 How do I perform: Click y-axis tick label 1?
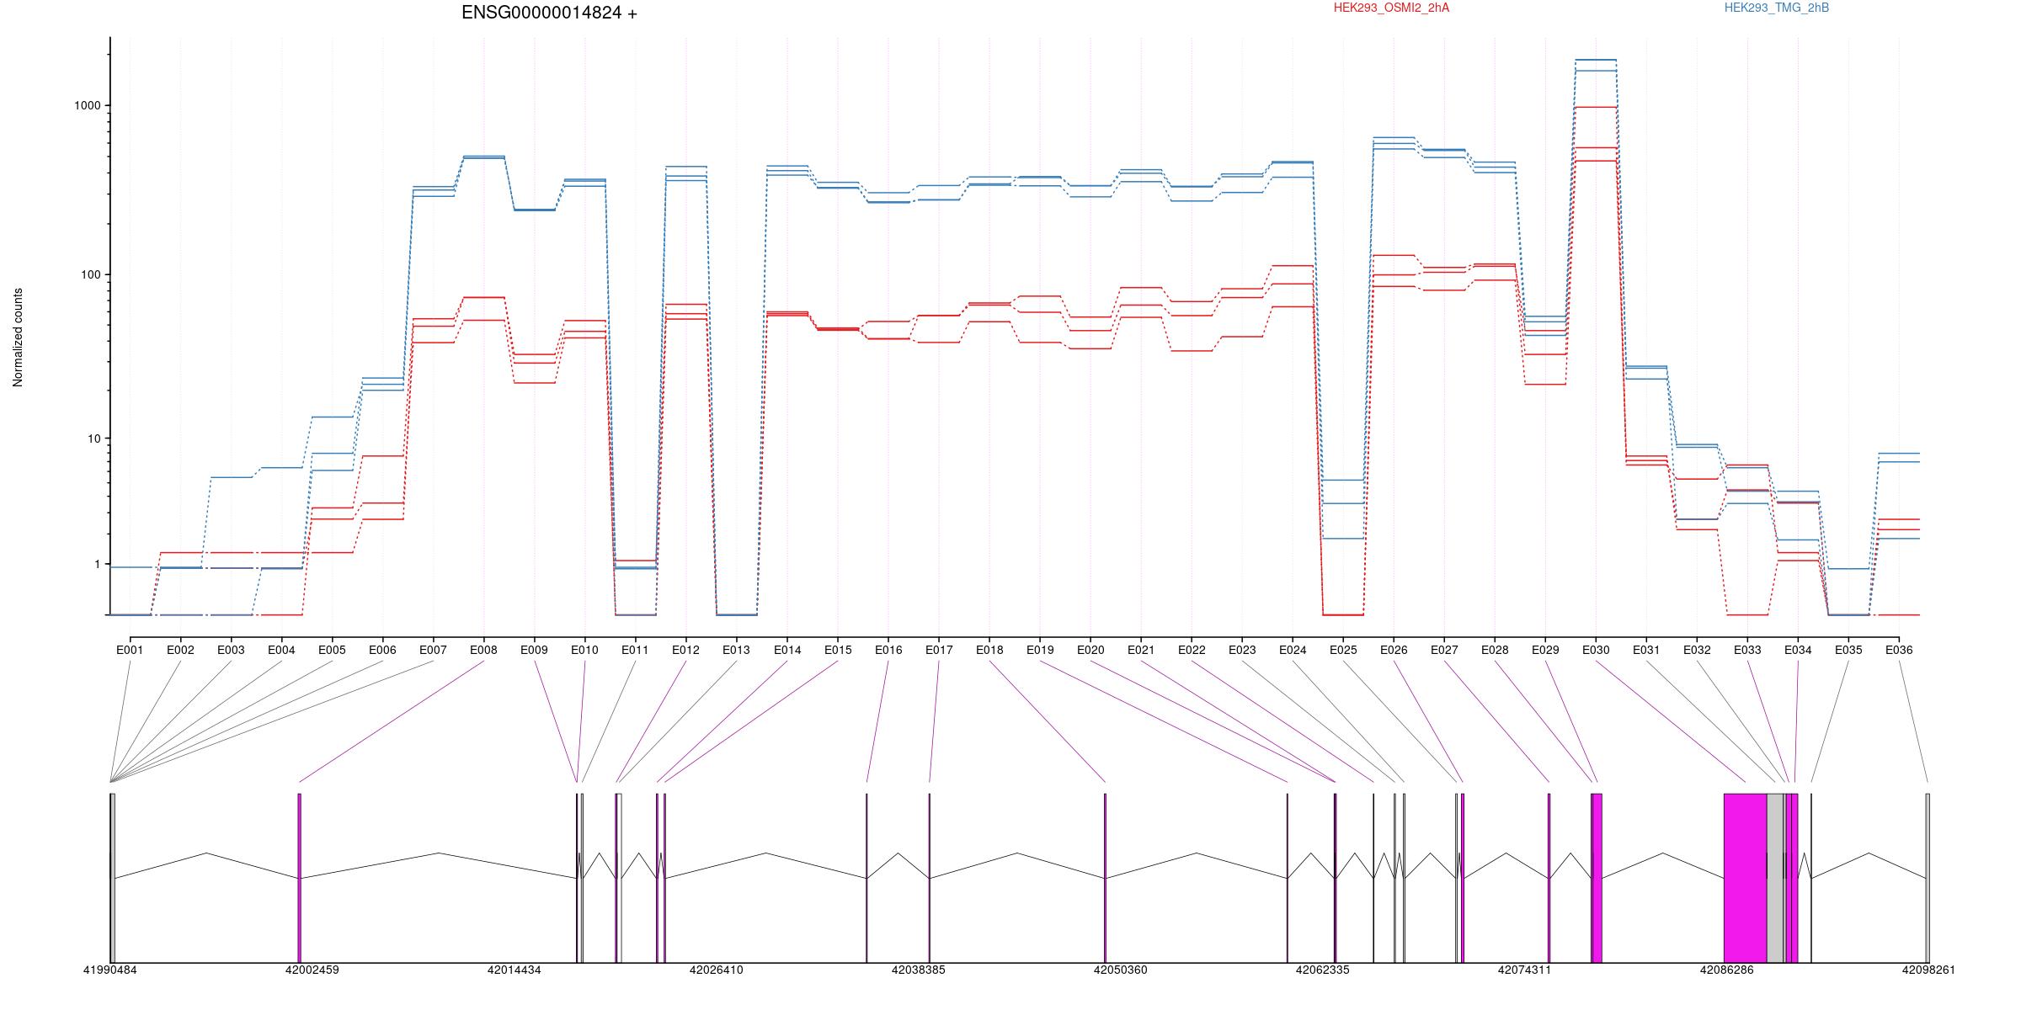point(98,564)
